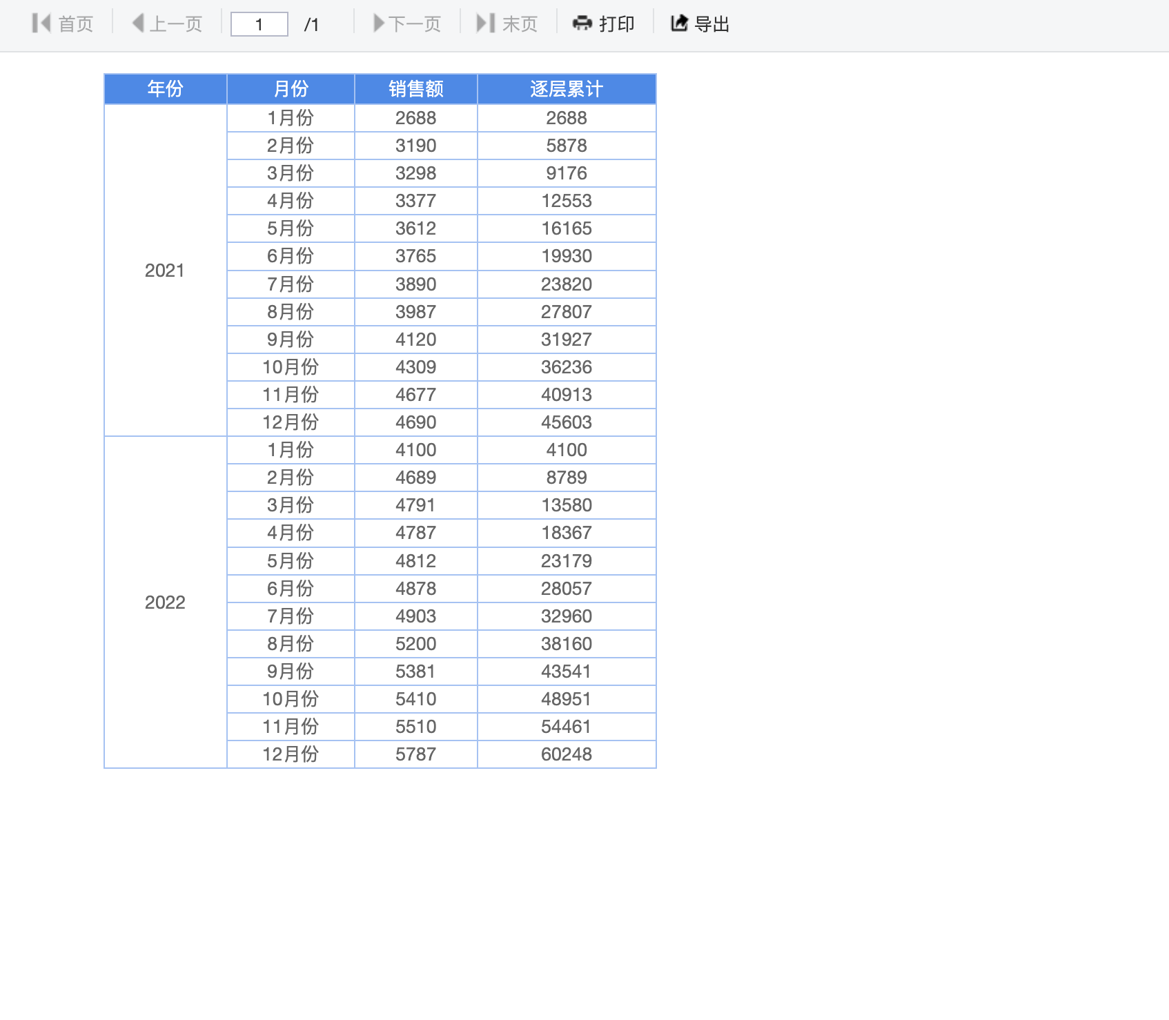Click the export share icon

(x=680, y=23)
